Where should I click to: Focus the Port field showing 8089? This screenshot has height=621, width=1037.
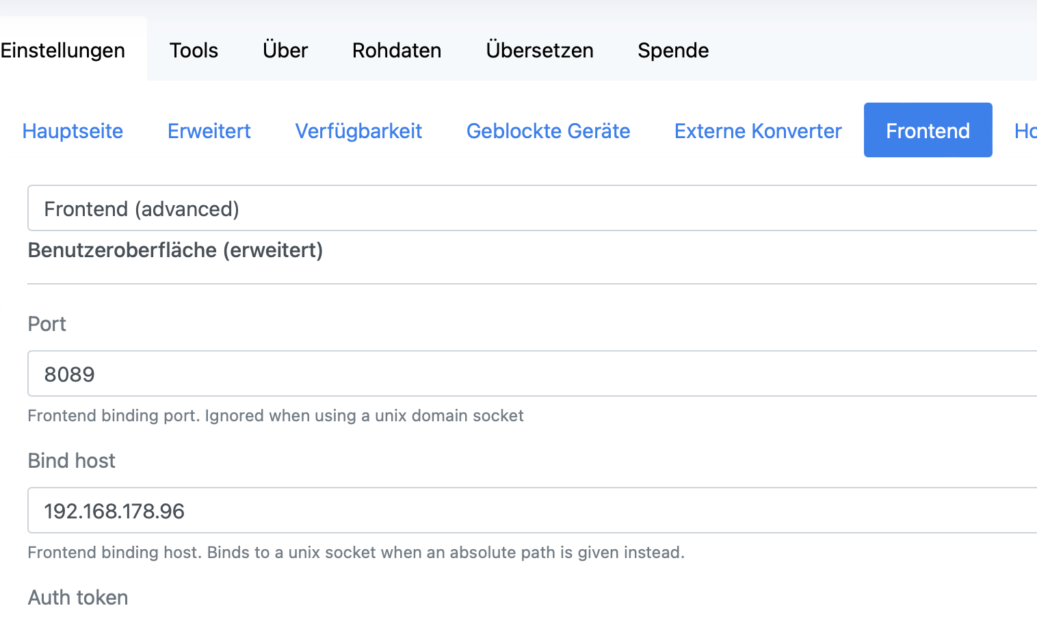pyautogui.click(x=532, y=374)
